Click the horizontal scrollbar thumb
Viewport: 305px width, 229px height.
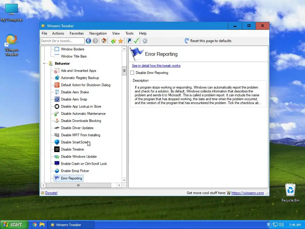[x=78, y=185]
